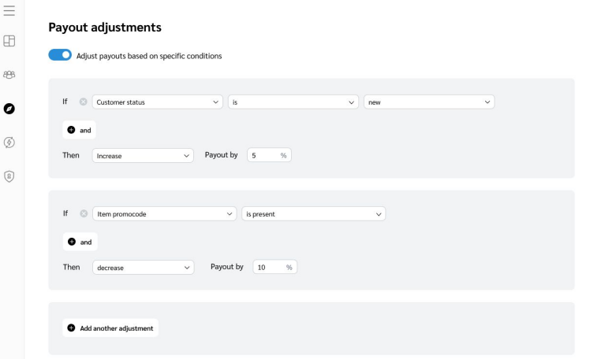Add an "and" condition to the Item promocode rule
Viewport: 590px width, 359px height.
pos(79,242)
